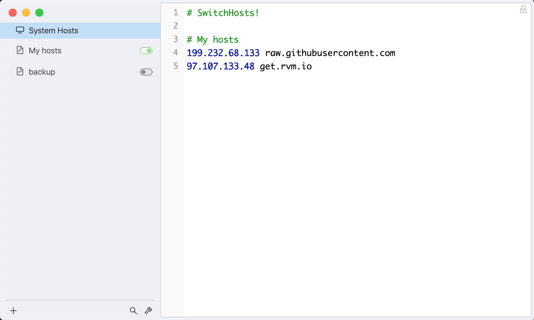Open search with the magnifier icon
Screen dimensions: 534x320
(133, 311)
